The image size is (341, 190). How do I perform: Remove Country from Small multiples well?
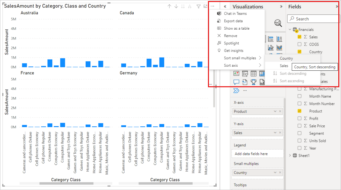(280, 172)
